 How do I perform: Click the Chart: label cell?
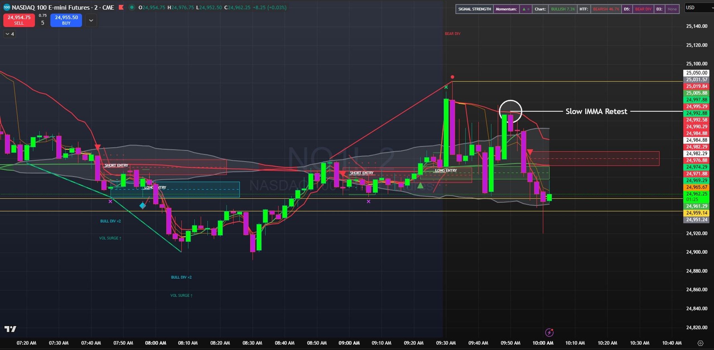[540, 9]
